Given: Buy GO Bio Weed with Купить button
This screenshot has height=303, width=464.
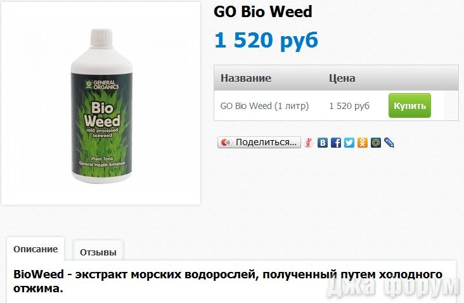Looking at the screenshot, I should (409, 106).
